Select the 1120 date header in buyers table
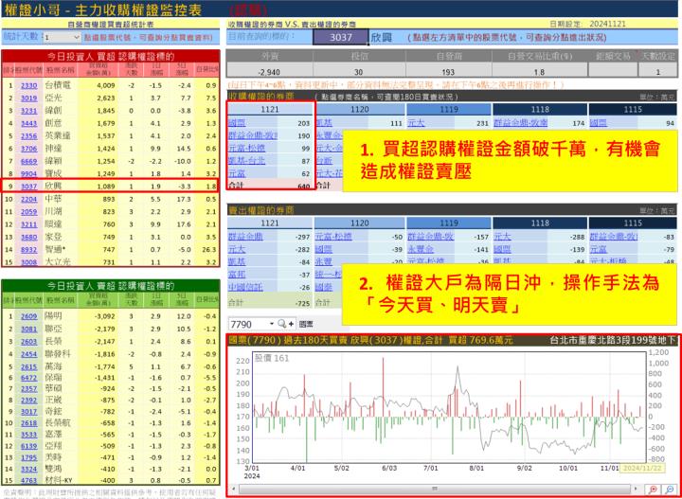Viewport: 682px width, 499px height. click(360, 110)
